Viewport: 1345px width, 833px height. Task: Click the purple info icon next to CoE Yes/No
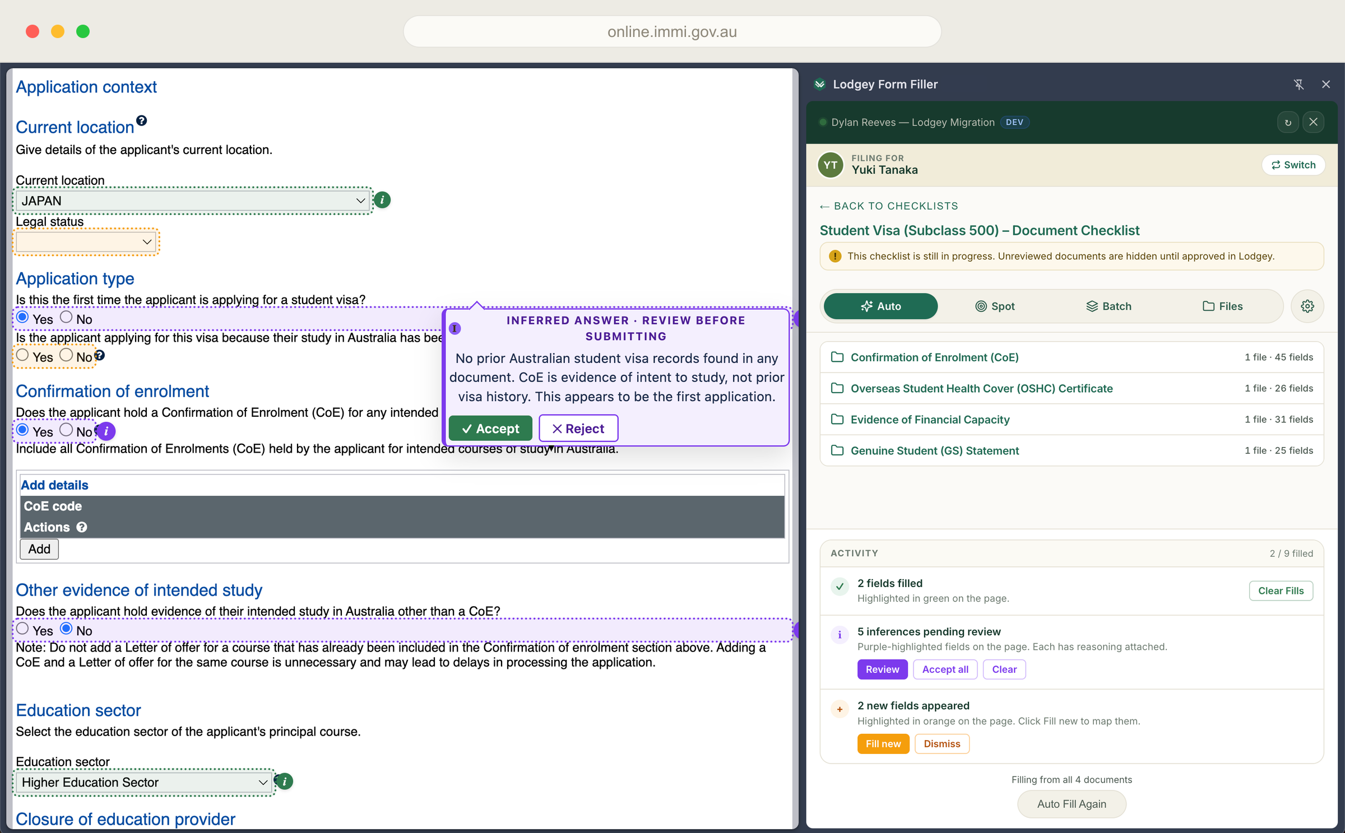point(106,431)
